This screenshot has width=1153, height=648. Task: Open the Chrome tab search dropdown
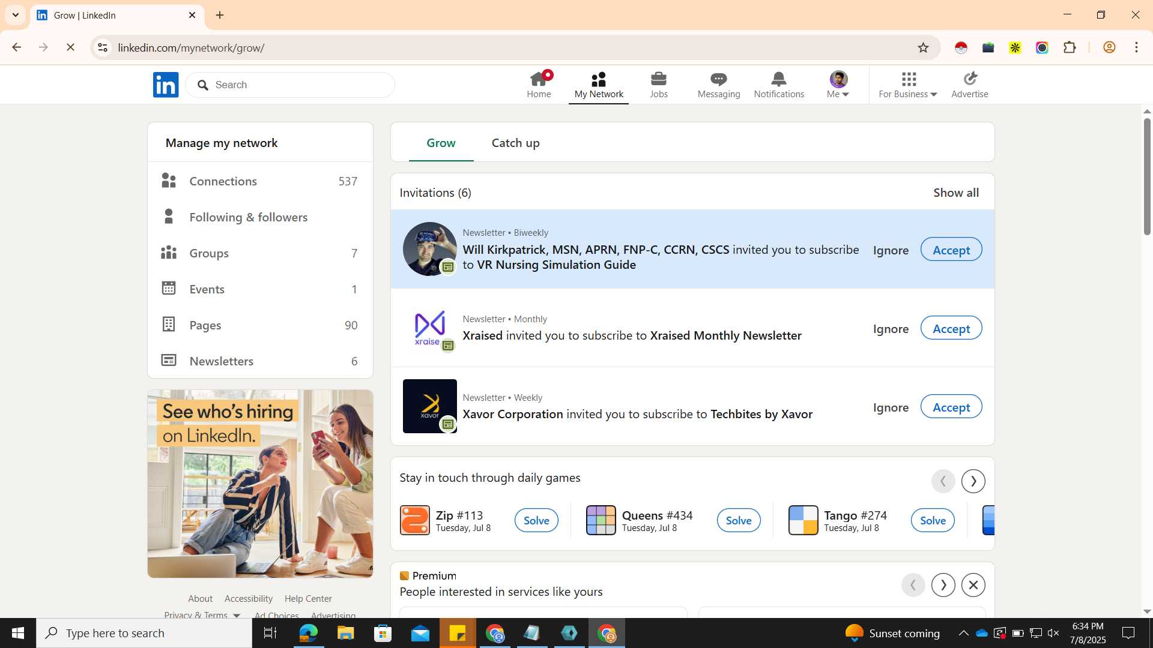16,15
